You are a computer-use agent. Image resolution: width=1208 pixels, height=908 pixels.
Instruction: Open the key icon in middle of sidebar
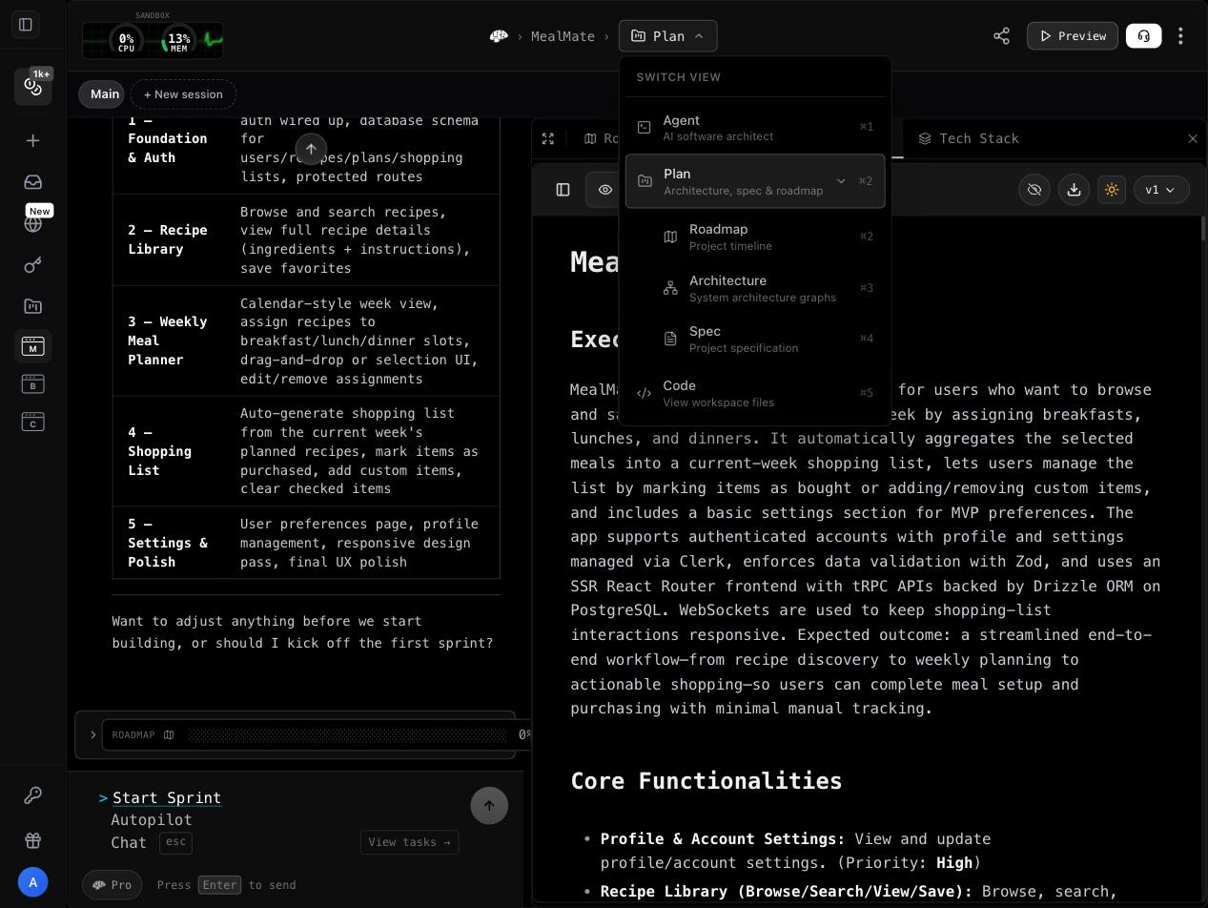coord(33,265)
